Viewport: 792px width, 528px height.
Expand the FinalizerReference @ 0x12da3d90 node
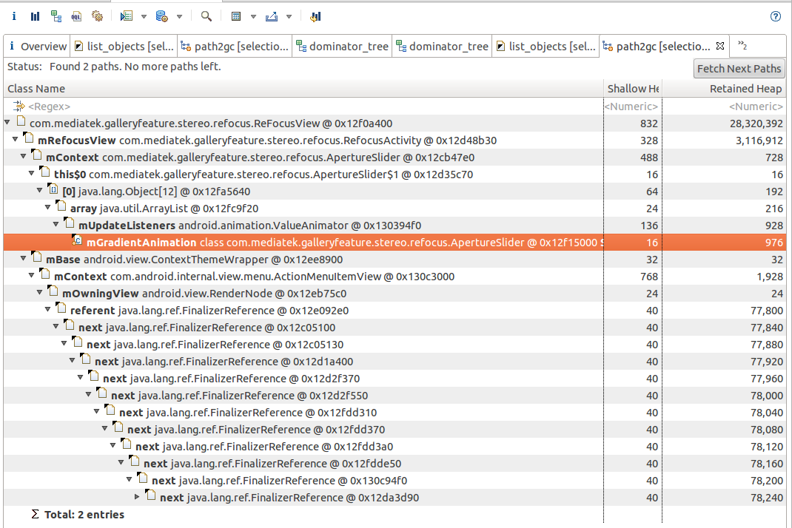[137, 497]
